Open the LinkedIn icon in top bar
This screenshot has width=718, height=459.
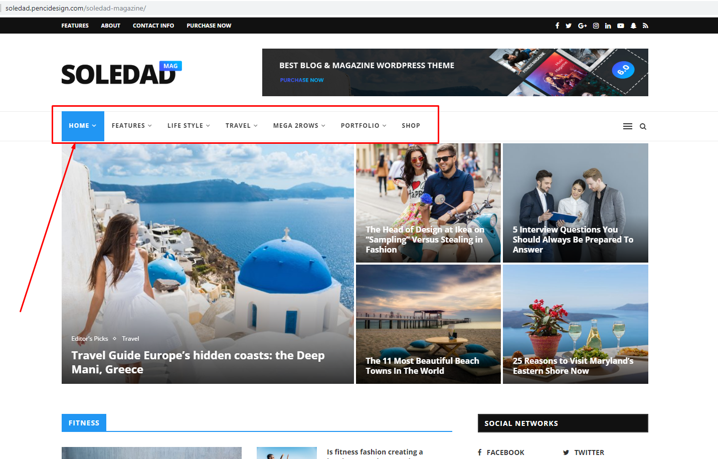tap(608, 26)
